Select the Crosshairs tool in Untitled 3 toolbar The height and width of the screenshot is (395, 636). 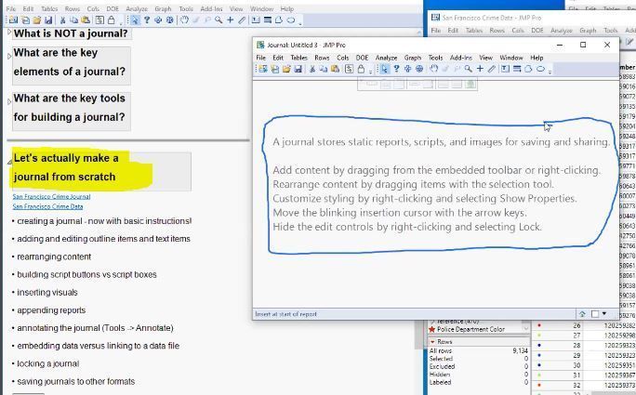pos(480,69)
